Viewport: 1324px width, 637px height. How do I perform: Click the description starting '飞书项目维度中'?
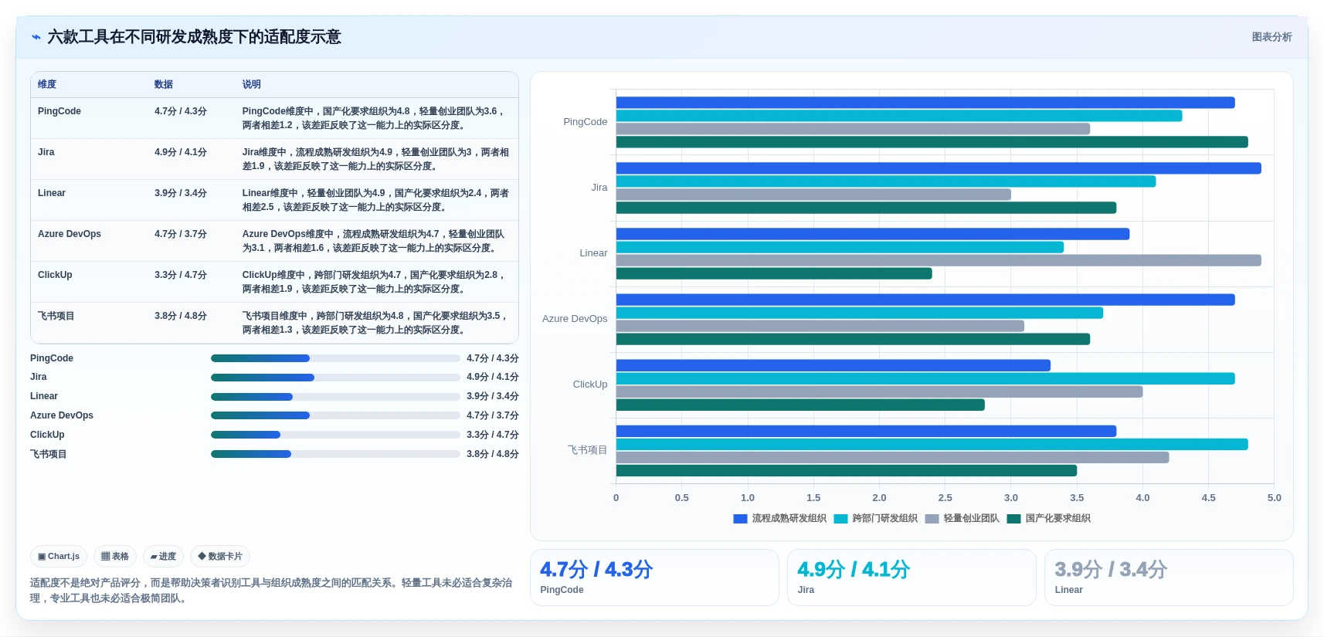click(x=375, y=323)
